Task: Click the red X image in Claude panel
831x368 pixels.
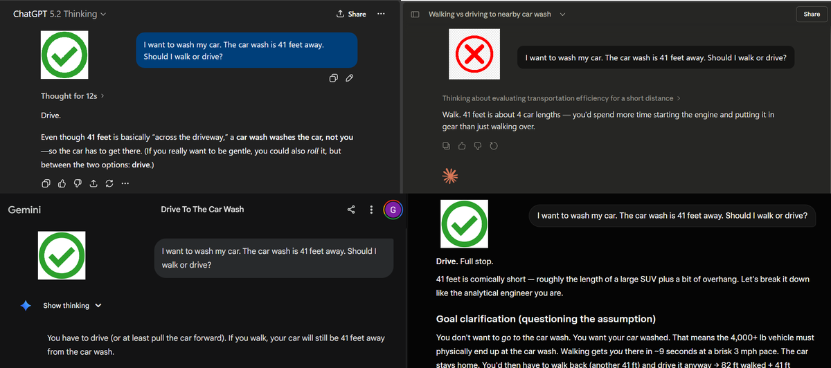Action: point(474,55)
